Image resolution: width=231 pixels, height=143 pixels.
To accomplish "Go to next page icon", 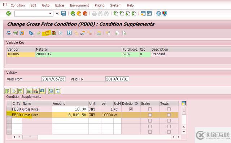I will 128,14.
